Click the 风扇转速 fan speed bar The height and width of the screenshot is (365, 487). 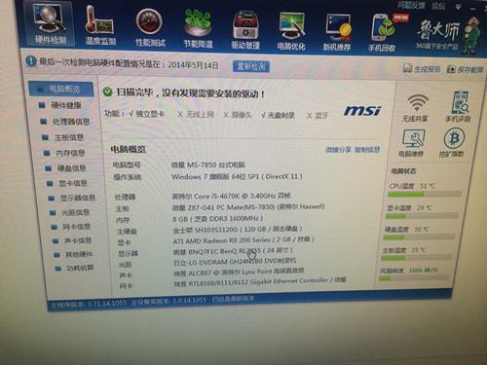click(x=414, y=278)
